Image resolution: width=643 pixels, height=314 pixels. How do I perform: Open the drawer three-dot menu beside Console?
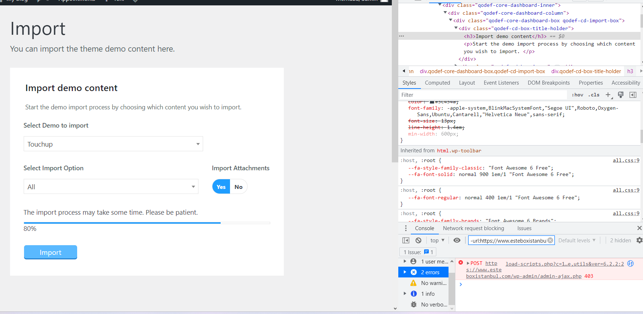click(x=406, y=228)
